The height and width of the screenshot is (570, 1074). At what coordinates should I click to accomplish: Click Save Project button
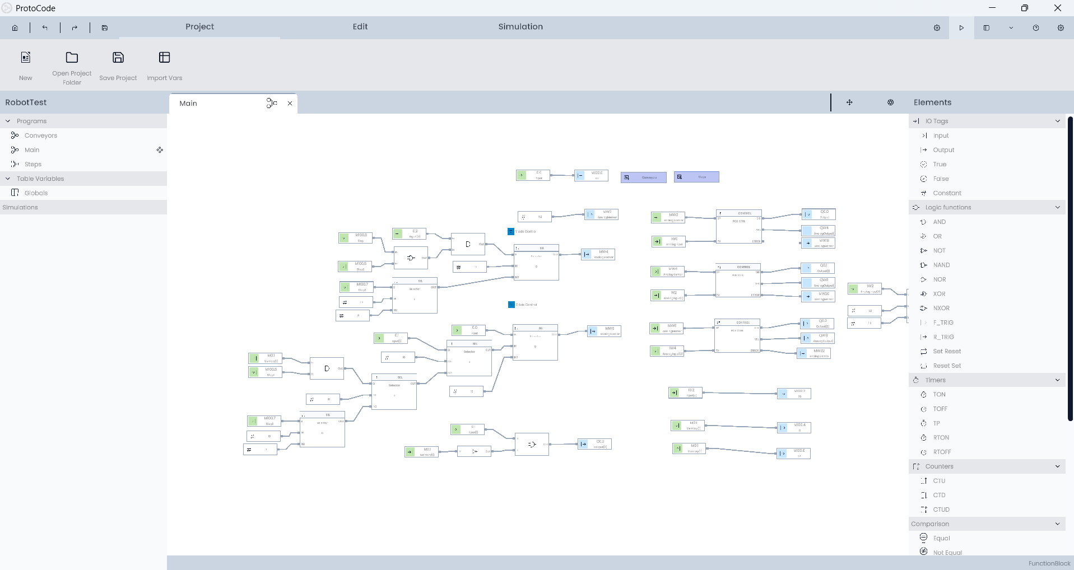click(118, 66)
